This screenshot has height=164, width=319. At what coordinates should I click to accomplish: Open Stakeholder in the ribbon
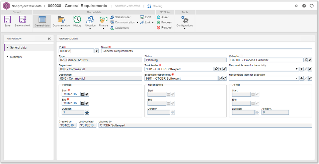pos(121,17)
